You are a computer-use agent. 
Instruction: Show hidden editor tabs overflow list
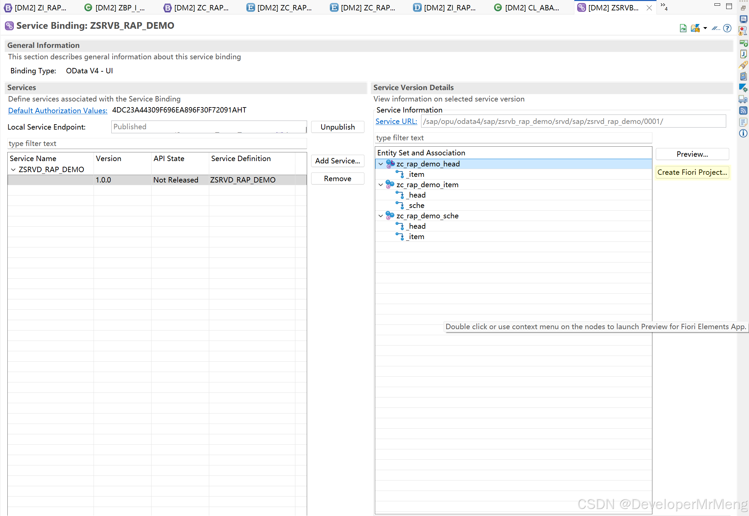tap(664, 7)
